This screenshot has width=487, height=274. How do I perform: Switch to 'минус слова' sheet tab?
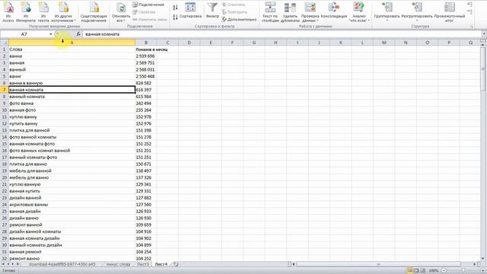[x=118, y=264]
